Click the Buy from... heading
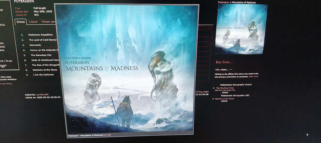 coord(224,62)
